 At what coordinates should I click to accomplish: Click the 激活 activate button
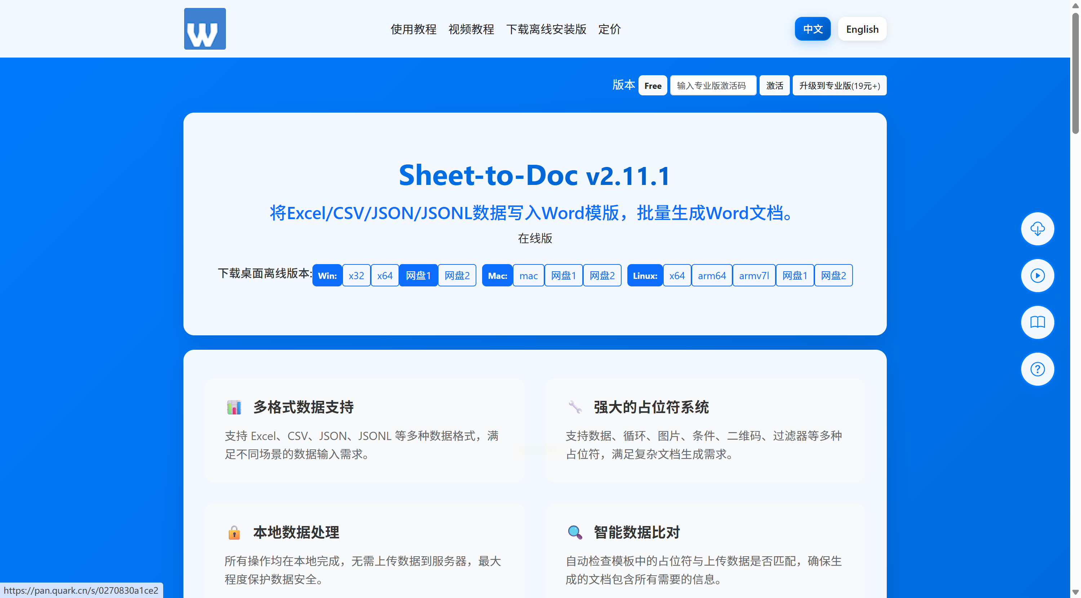[x=774, y=86]
